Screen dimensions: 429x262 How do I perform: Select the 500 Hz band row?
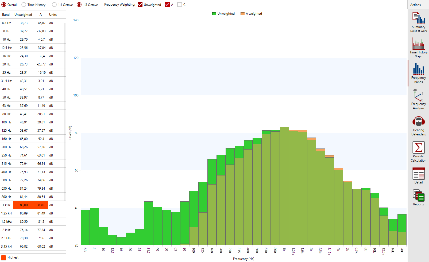point(33,180)
